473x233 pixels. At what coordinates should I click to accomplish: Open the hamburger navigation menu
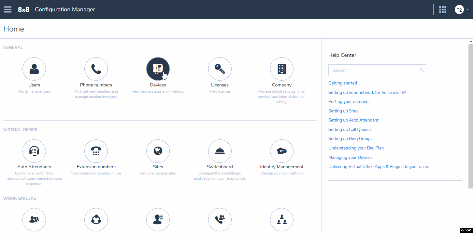click(x=7, y=9)
